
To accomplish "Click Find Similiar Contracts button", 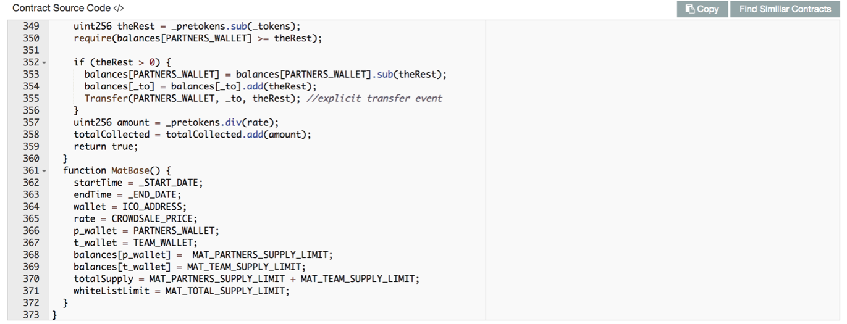I will pos(785,9).
